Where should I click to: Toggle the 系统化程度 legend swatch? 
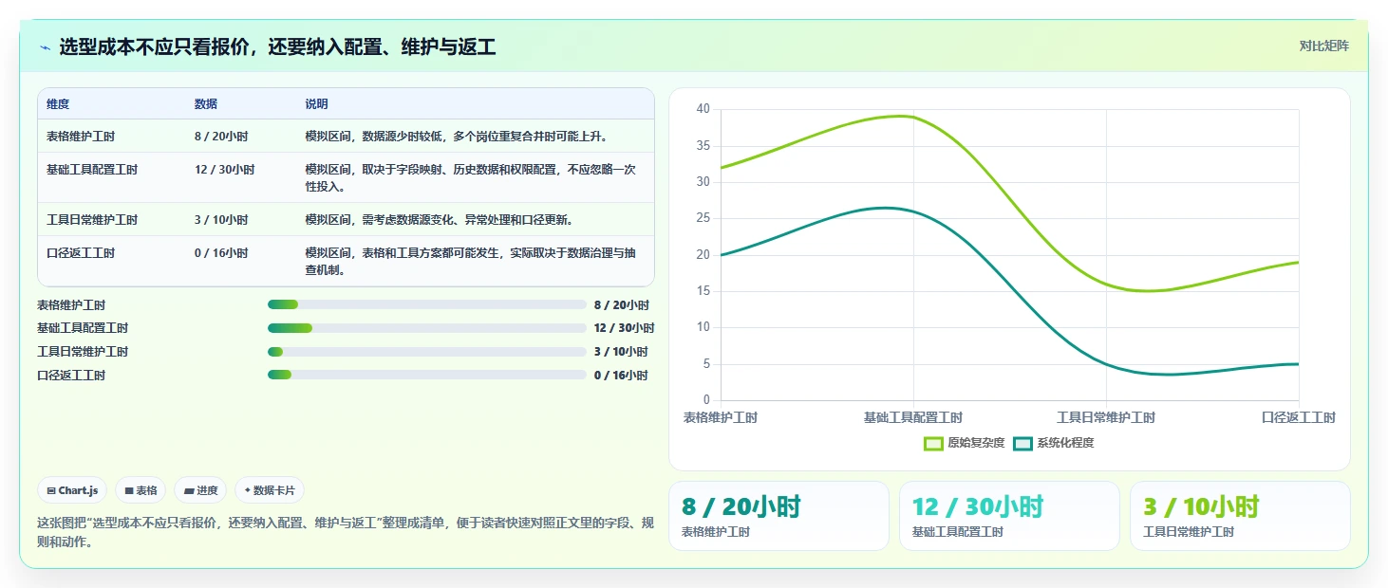click(x=1022, y=443)
